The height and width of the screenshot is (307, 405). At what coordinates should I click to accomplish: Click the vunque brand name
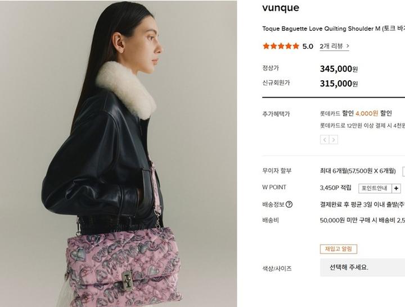pos(281,8)
